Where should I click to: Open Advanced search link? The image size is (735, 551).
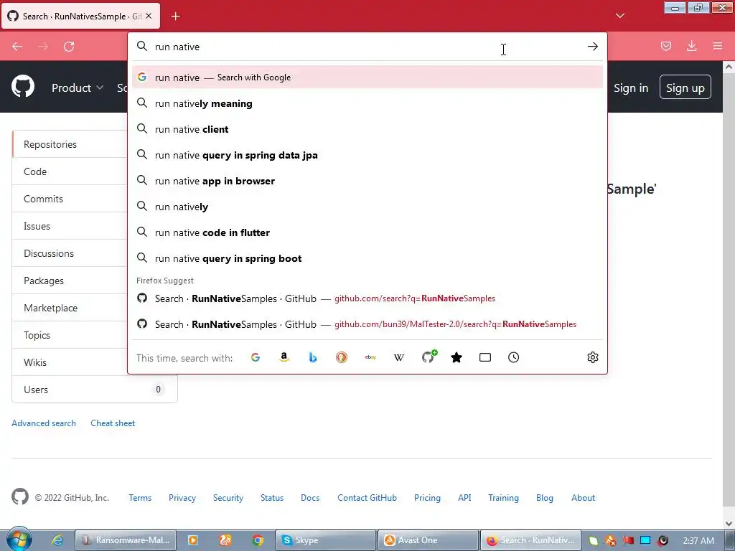coord(44,423)
